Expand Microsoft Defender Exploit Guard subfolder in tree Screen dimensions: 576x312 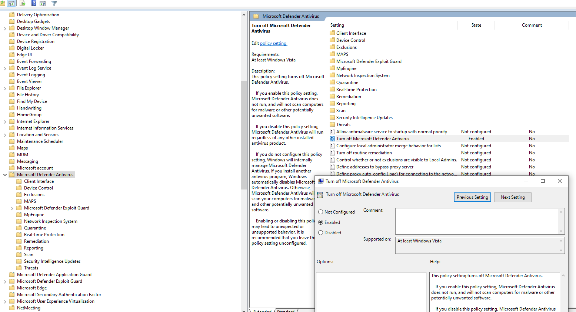coord(12,208)
